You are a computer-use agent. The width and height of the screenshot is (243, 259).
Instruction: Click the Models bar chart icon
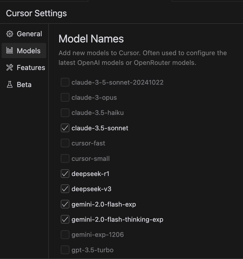coord(10,51)
